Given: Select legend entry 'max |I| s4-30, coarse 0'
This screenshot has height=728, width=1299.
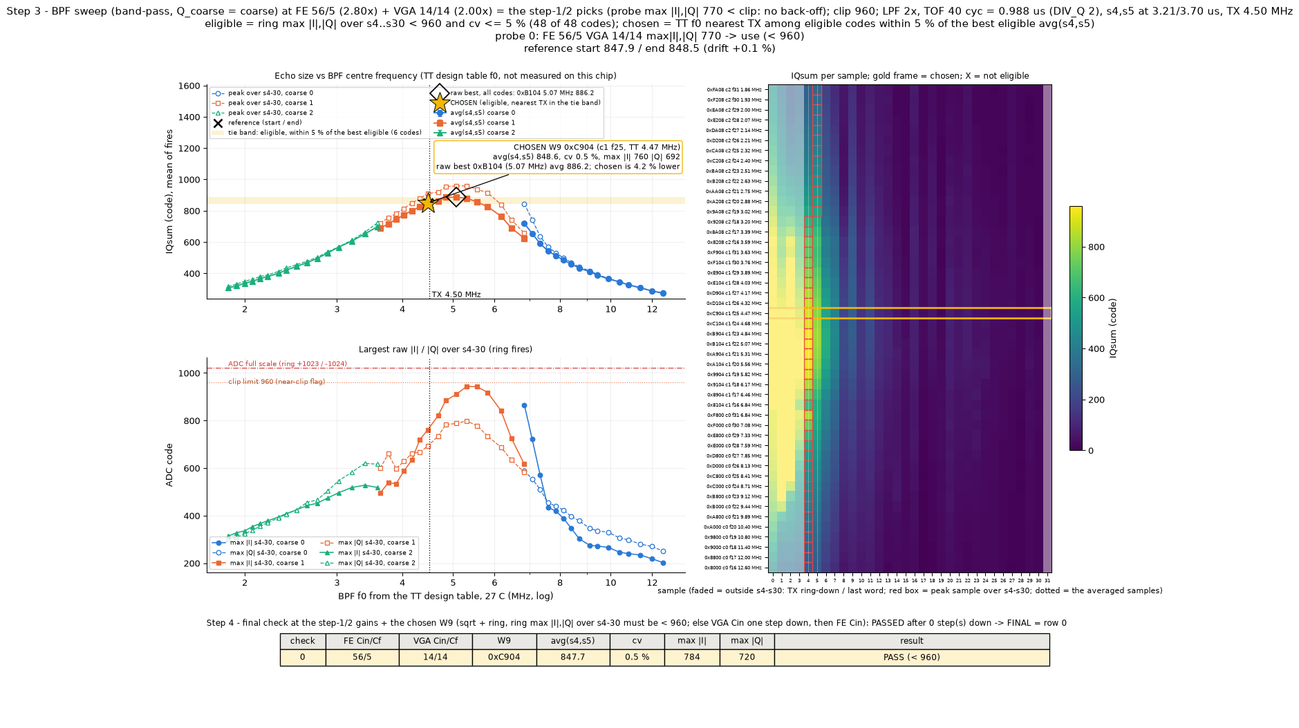Looking at the screenshot, I should click(x=260, y=543).
